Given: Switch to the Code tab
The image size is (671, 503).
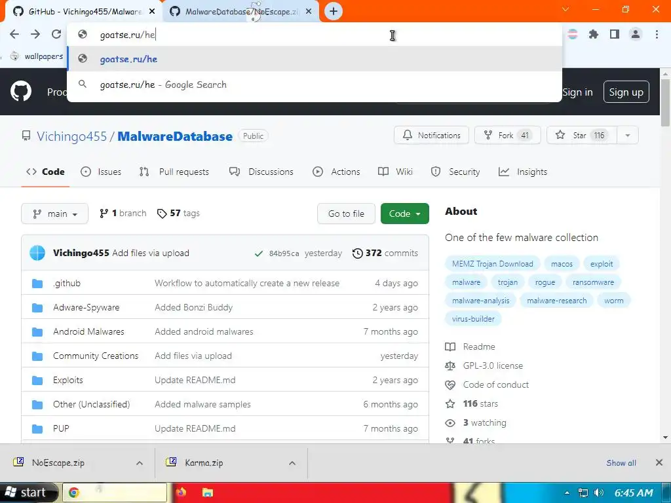Looking at the screenshot, I should pos(45,172).
